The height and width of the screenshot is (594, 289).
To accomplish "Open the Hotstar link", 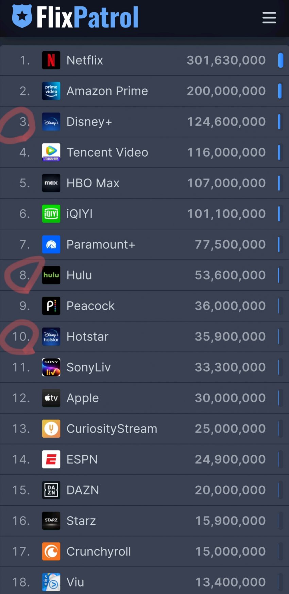I will pyautogui.click(x=87, y=336).
